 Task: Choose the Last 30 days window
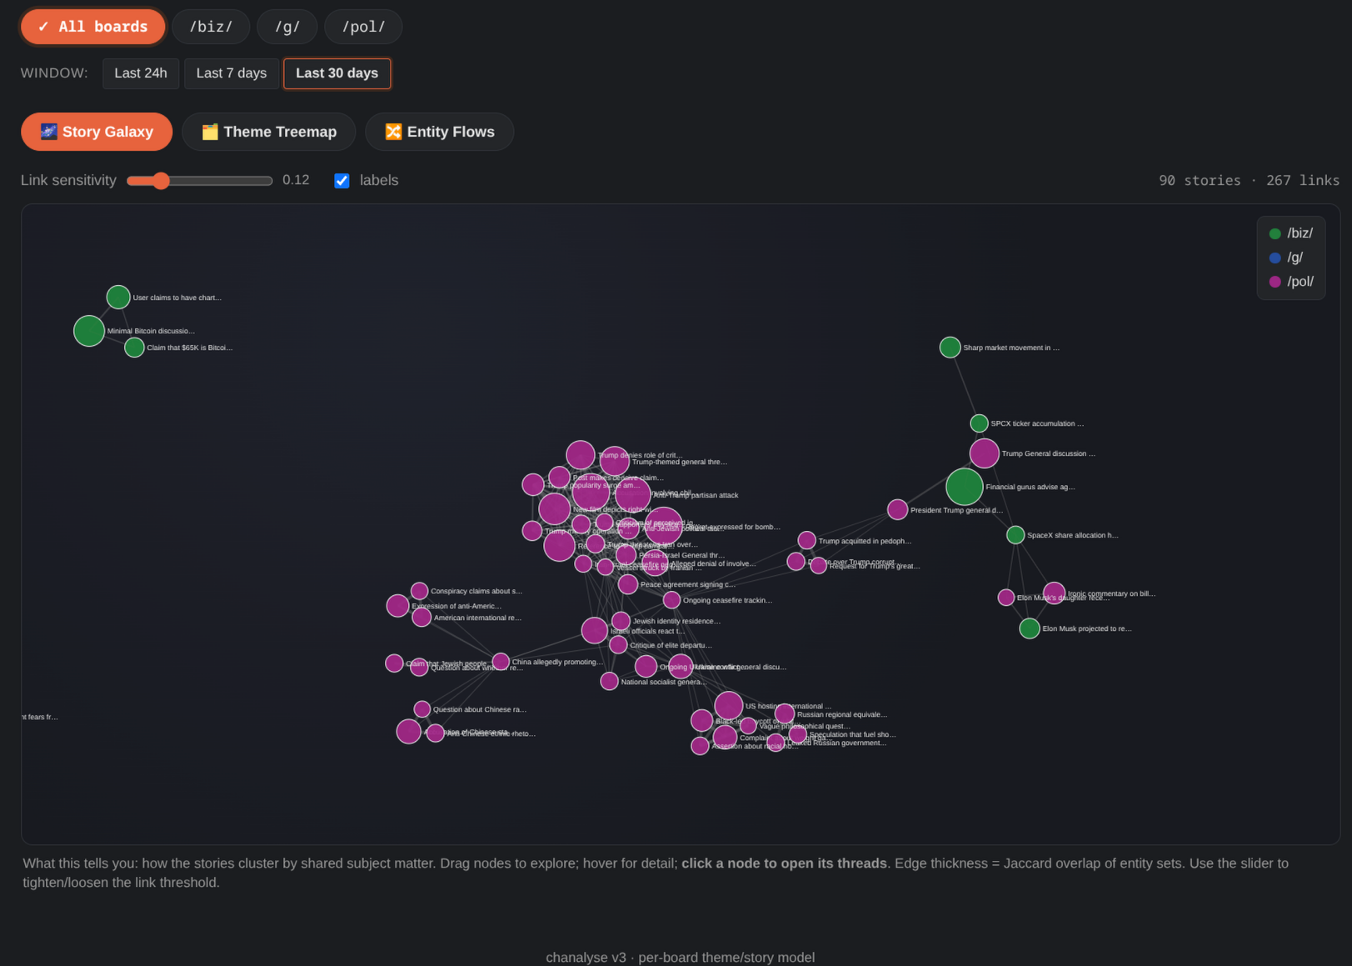click(337, 73)
